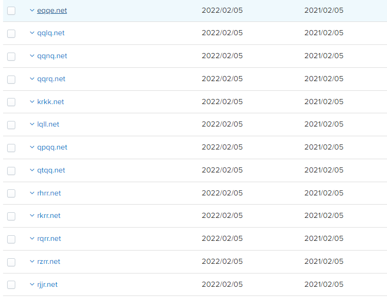
Task: Open the chevron beside qqrq.net
Action: click(x=32, y=79)
